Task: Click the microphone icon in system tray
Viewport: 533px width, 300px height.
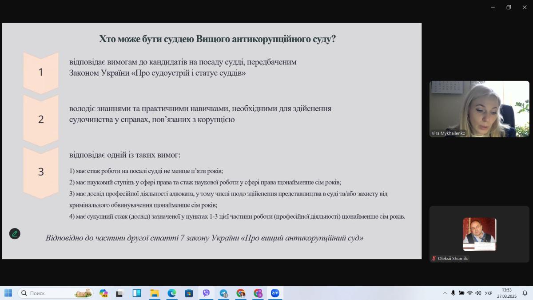Action: click(x=453, y=293)
